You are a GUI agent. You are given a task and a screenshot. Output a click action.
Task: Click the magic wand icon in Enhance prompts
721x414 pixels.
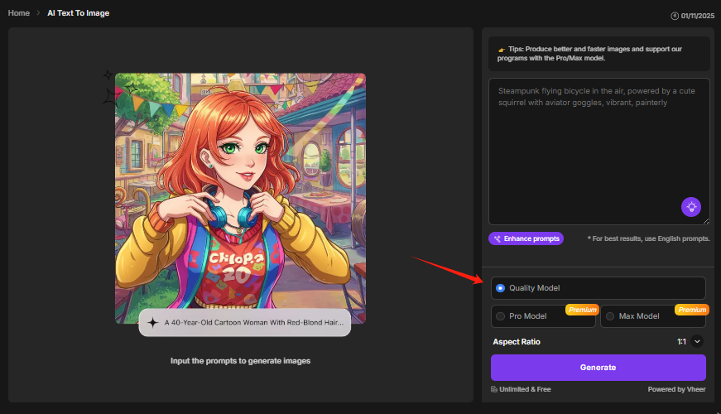497,238
